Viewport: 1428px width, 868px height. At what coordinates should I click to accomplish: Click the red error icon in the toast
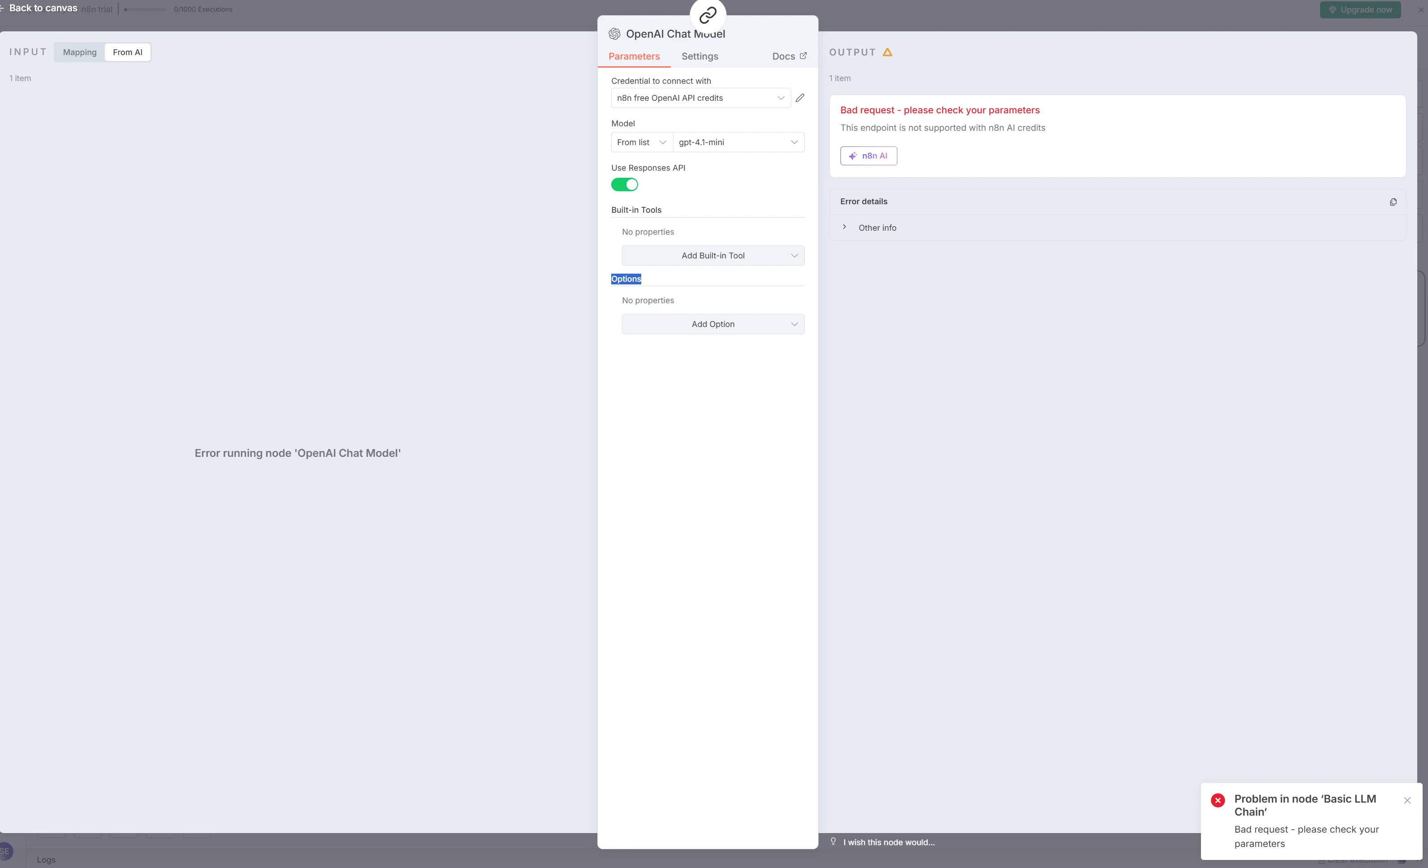click(1218, 800)
